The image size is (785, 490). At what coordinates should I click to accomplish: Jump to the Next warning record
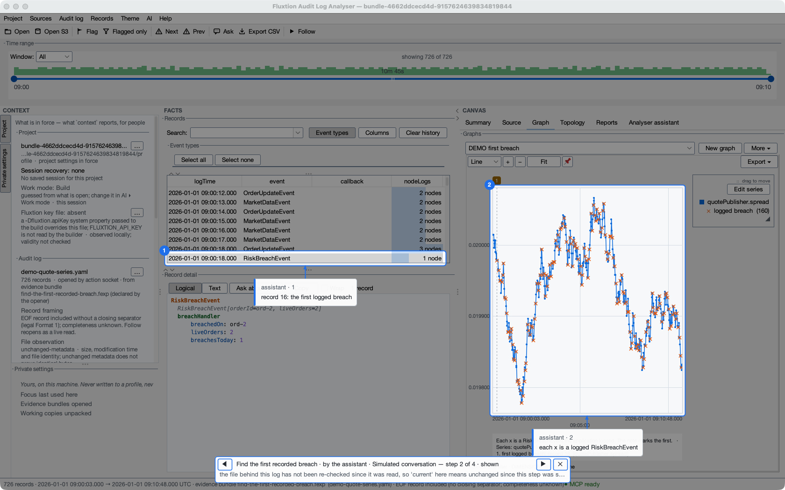167,31
